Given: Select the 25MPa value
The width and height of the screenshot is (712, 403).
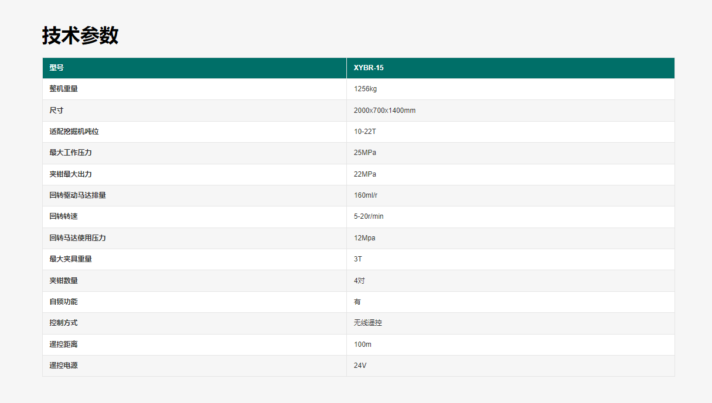Looking at the screenshot, I should [x=365, y=153].
